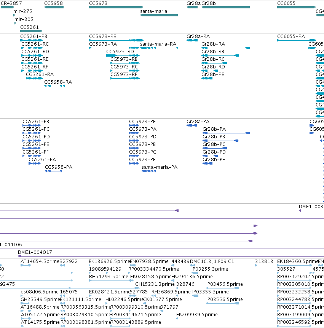Screen dimensions: 324x328
Task: Click the CG6055 gene label
Action: pyautogui.click(x=286, y=3)
